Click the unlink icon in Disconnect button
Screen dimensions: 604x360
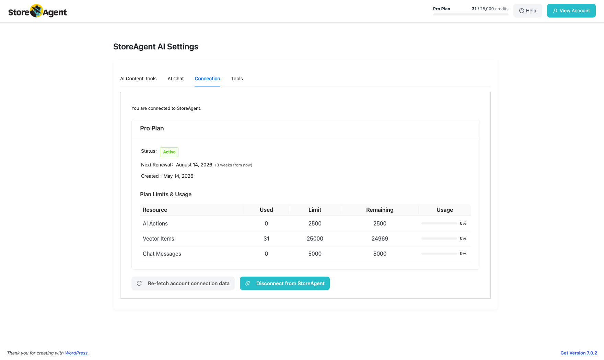click(248, 283)
